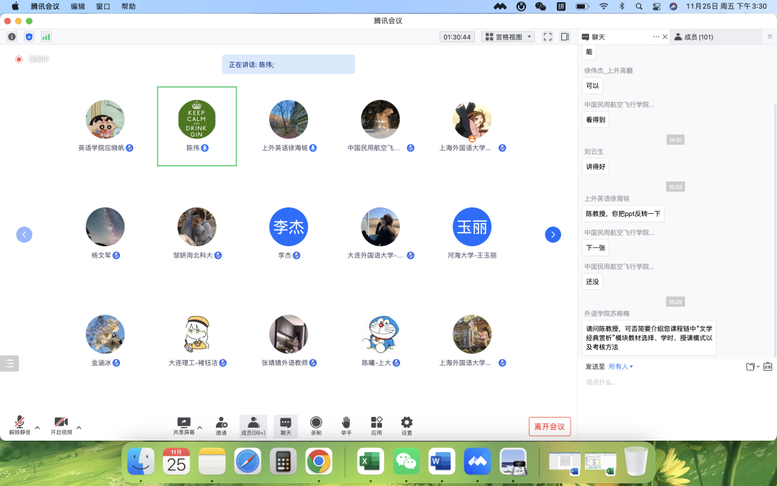Enter full screen mode icon
The width and height of the screenshot is (777, 486).
(547, 37)
